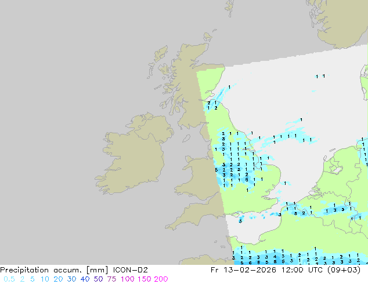Pick the 40 legend value
The image size is (368, 284).
(85, 279)
